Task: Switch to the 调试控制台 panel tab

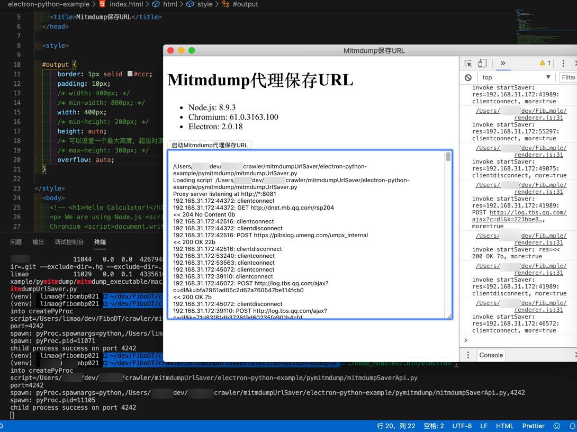Action: coord(69,242)
